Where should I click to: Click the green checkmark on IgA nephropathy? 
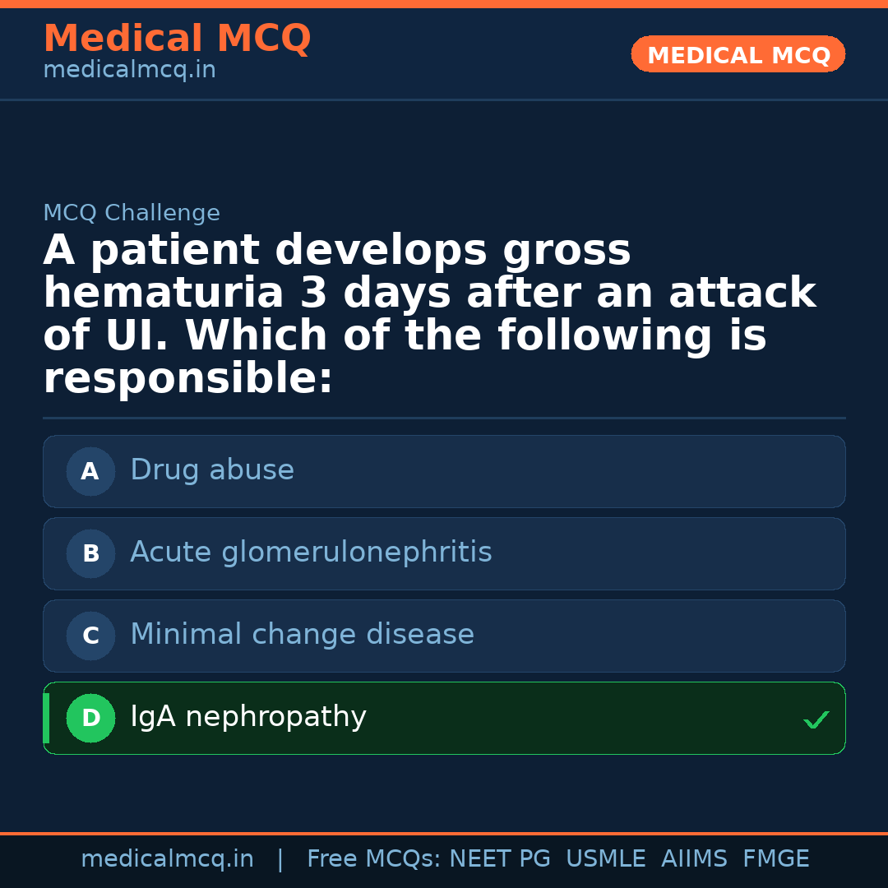tap(816, 720)
